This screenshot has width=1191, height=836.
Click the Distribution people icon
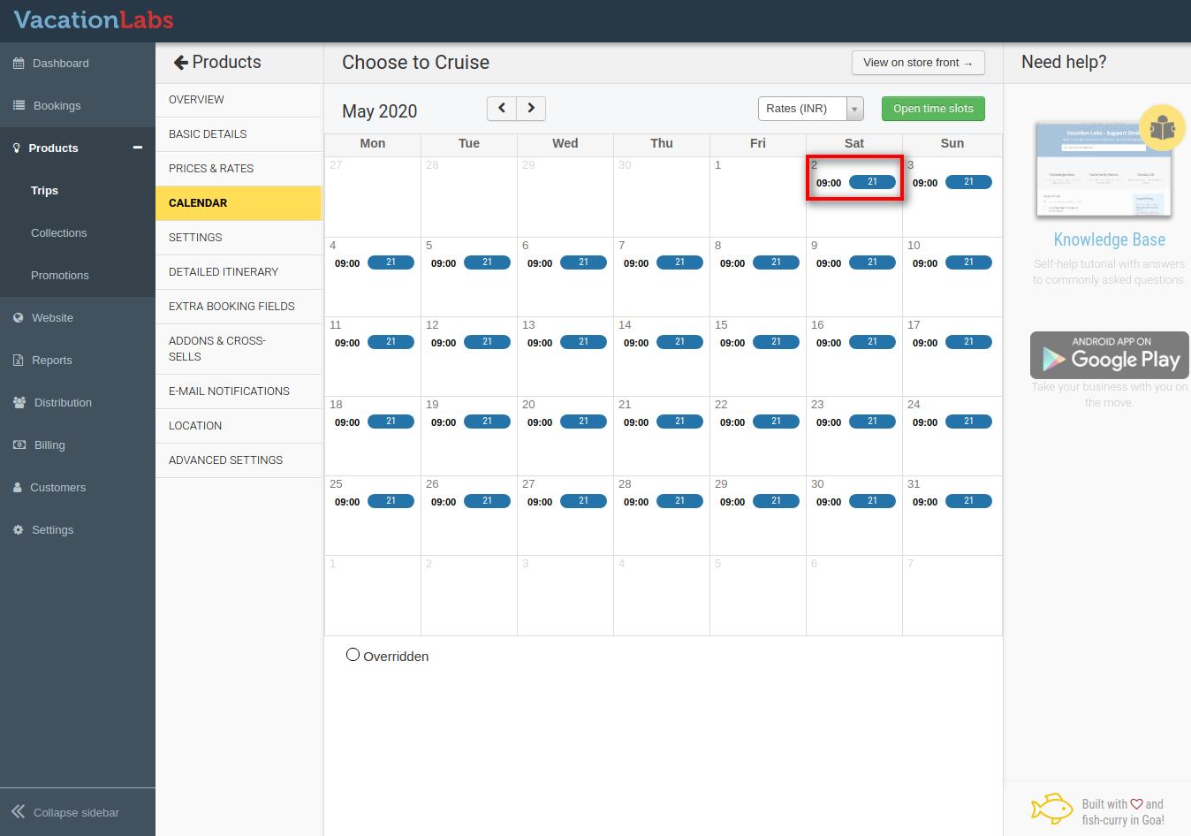coord(19,403)
